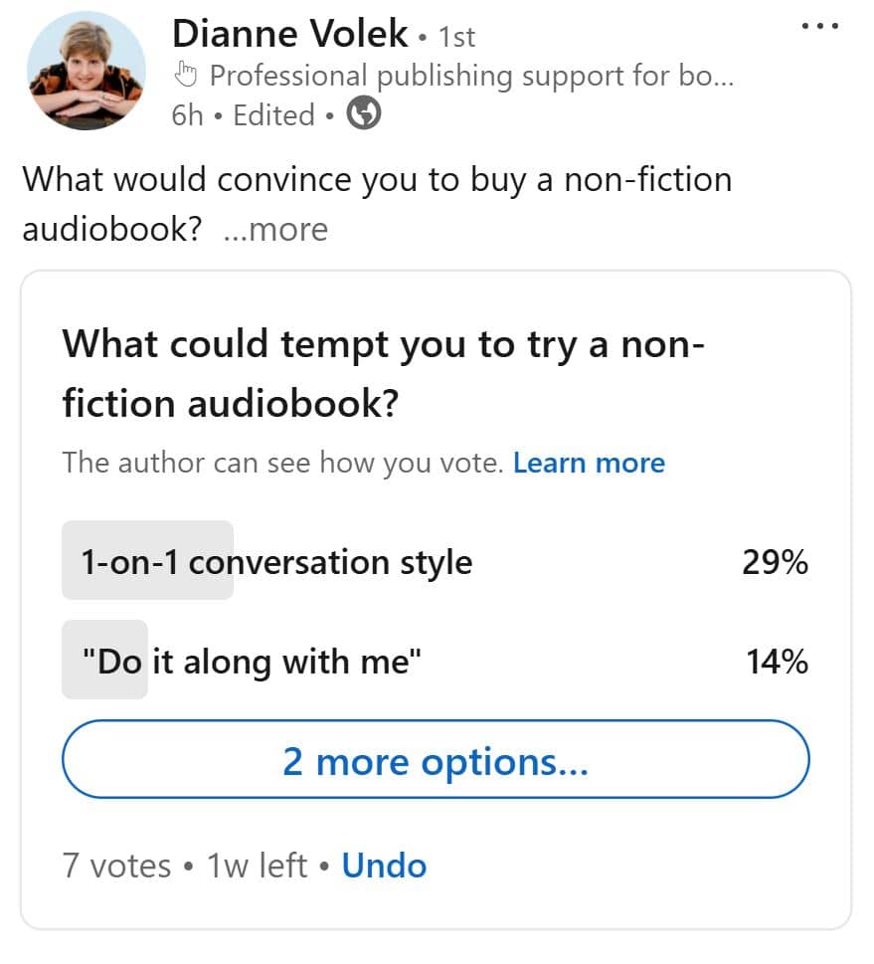
Task: Click the post text about buying audiobooks
Action: pyautogui.click(x=376, y=181)
